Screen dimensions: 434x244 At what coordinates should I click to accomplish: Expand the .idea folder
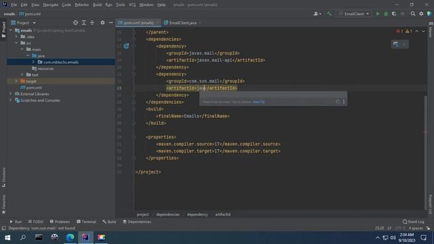pos(16,37)
